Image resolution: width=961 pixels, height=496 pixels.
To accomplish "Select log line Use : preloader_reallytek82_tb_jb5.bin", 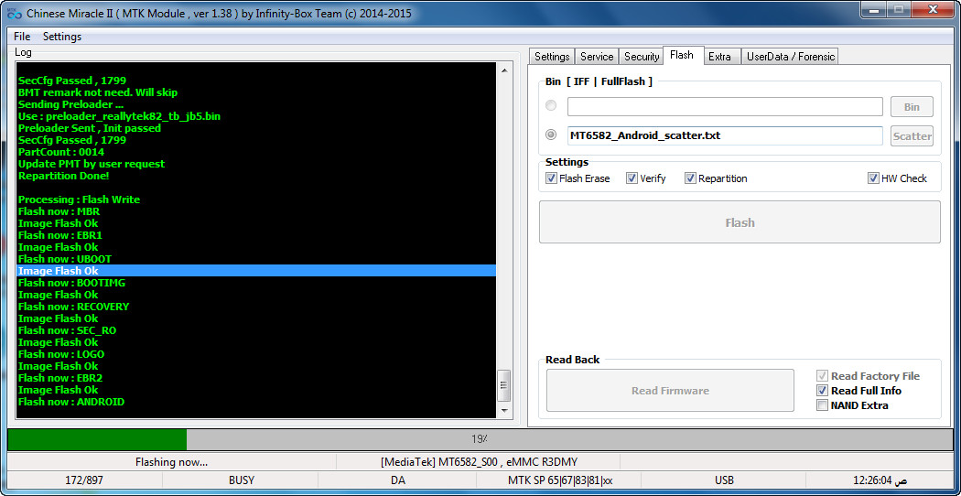I will point(119,116).
